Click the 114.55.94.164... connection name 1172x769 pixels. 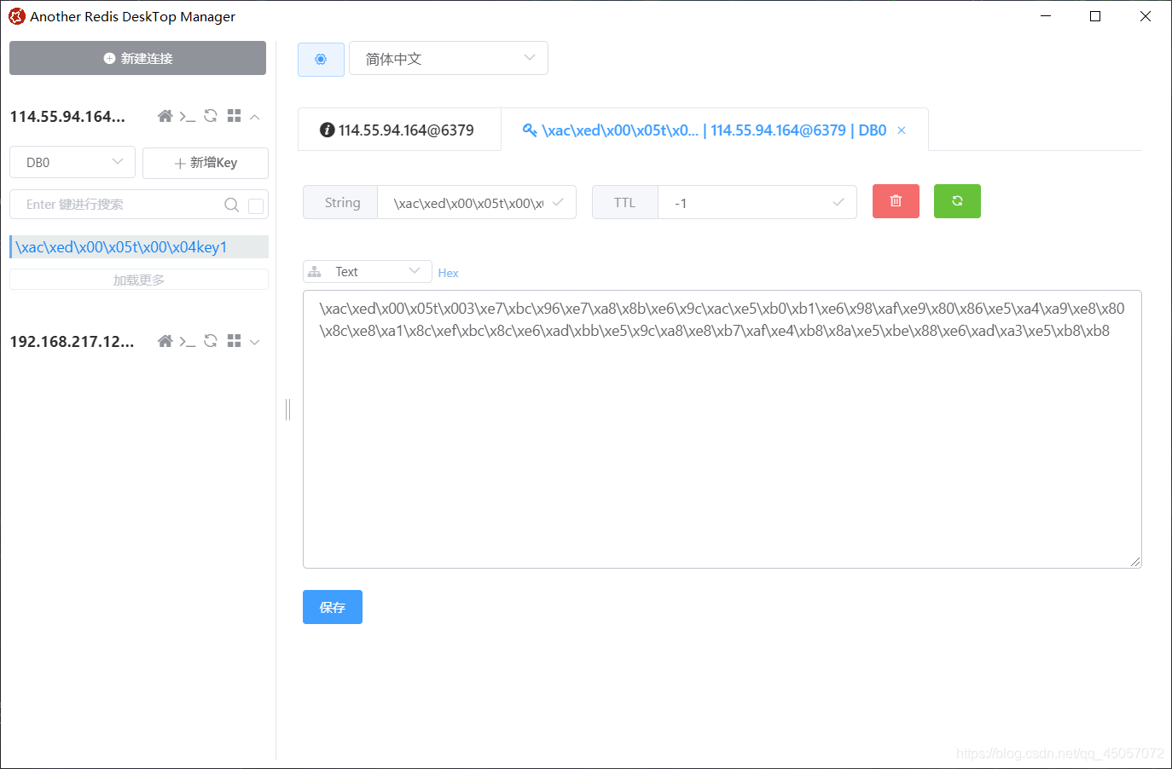67,117
